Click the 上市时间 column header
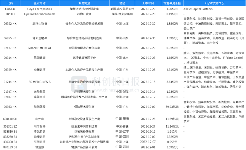Viewport: 246px width, 150px height. pos(148,3)
